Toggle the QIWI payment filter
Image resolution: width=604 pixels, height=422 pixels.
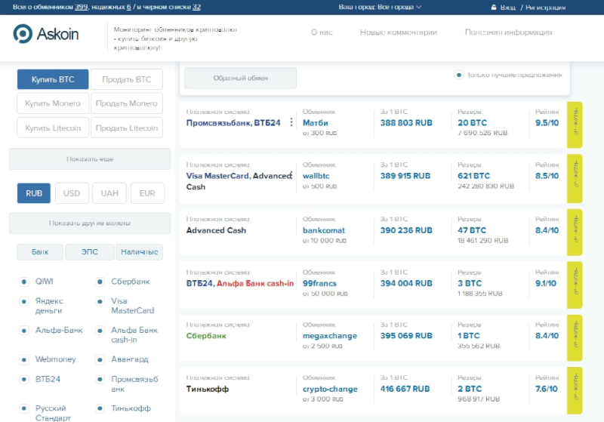(24, 282)
